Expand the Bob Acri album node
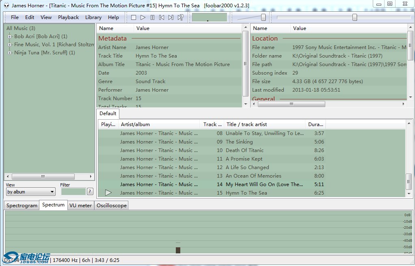This screenshot has width=415, height=266. (9, 36)
